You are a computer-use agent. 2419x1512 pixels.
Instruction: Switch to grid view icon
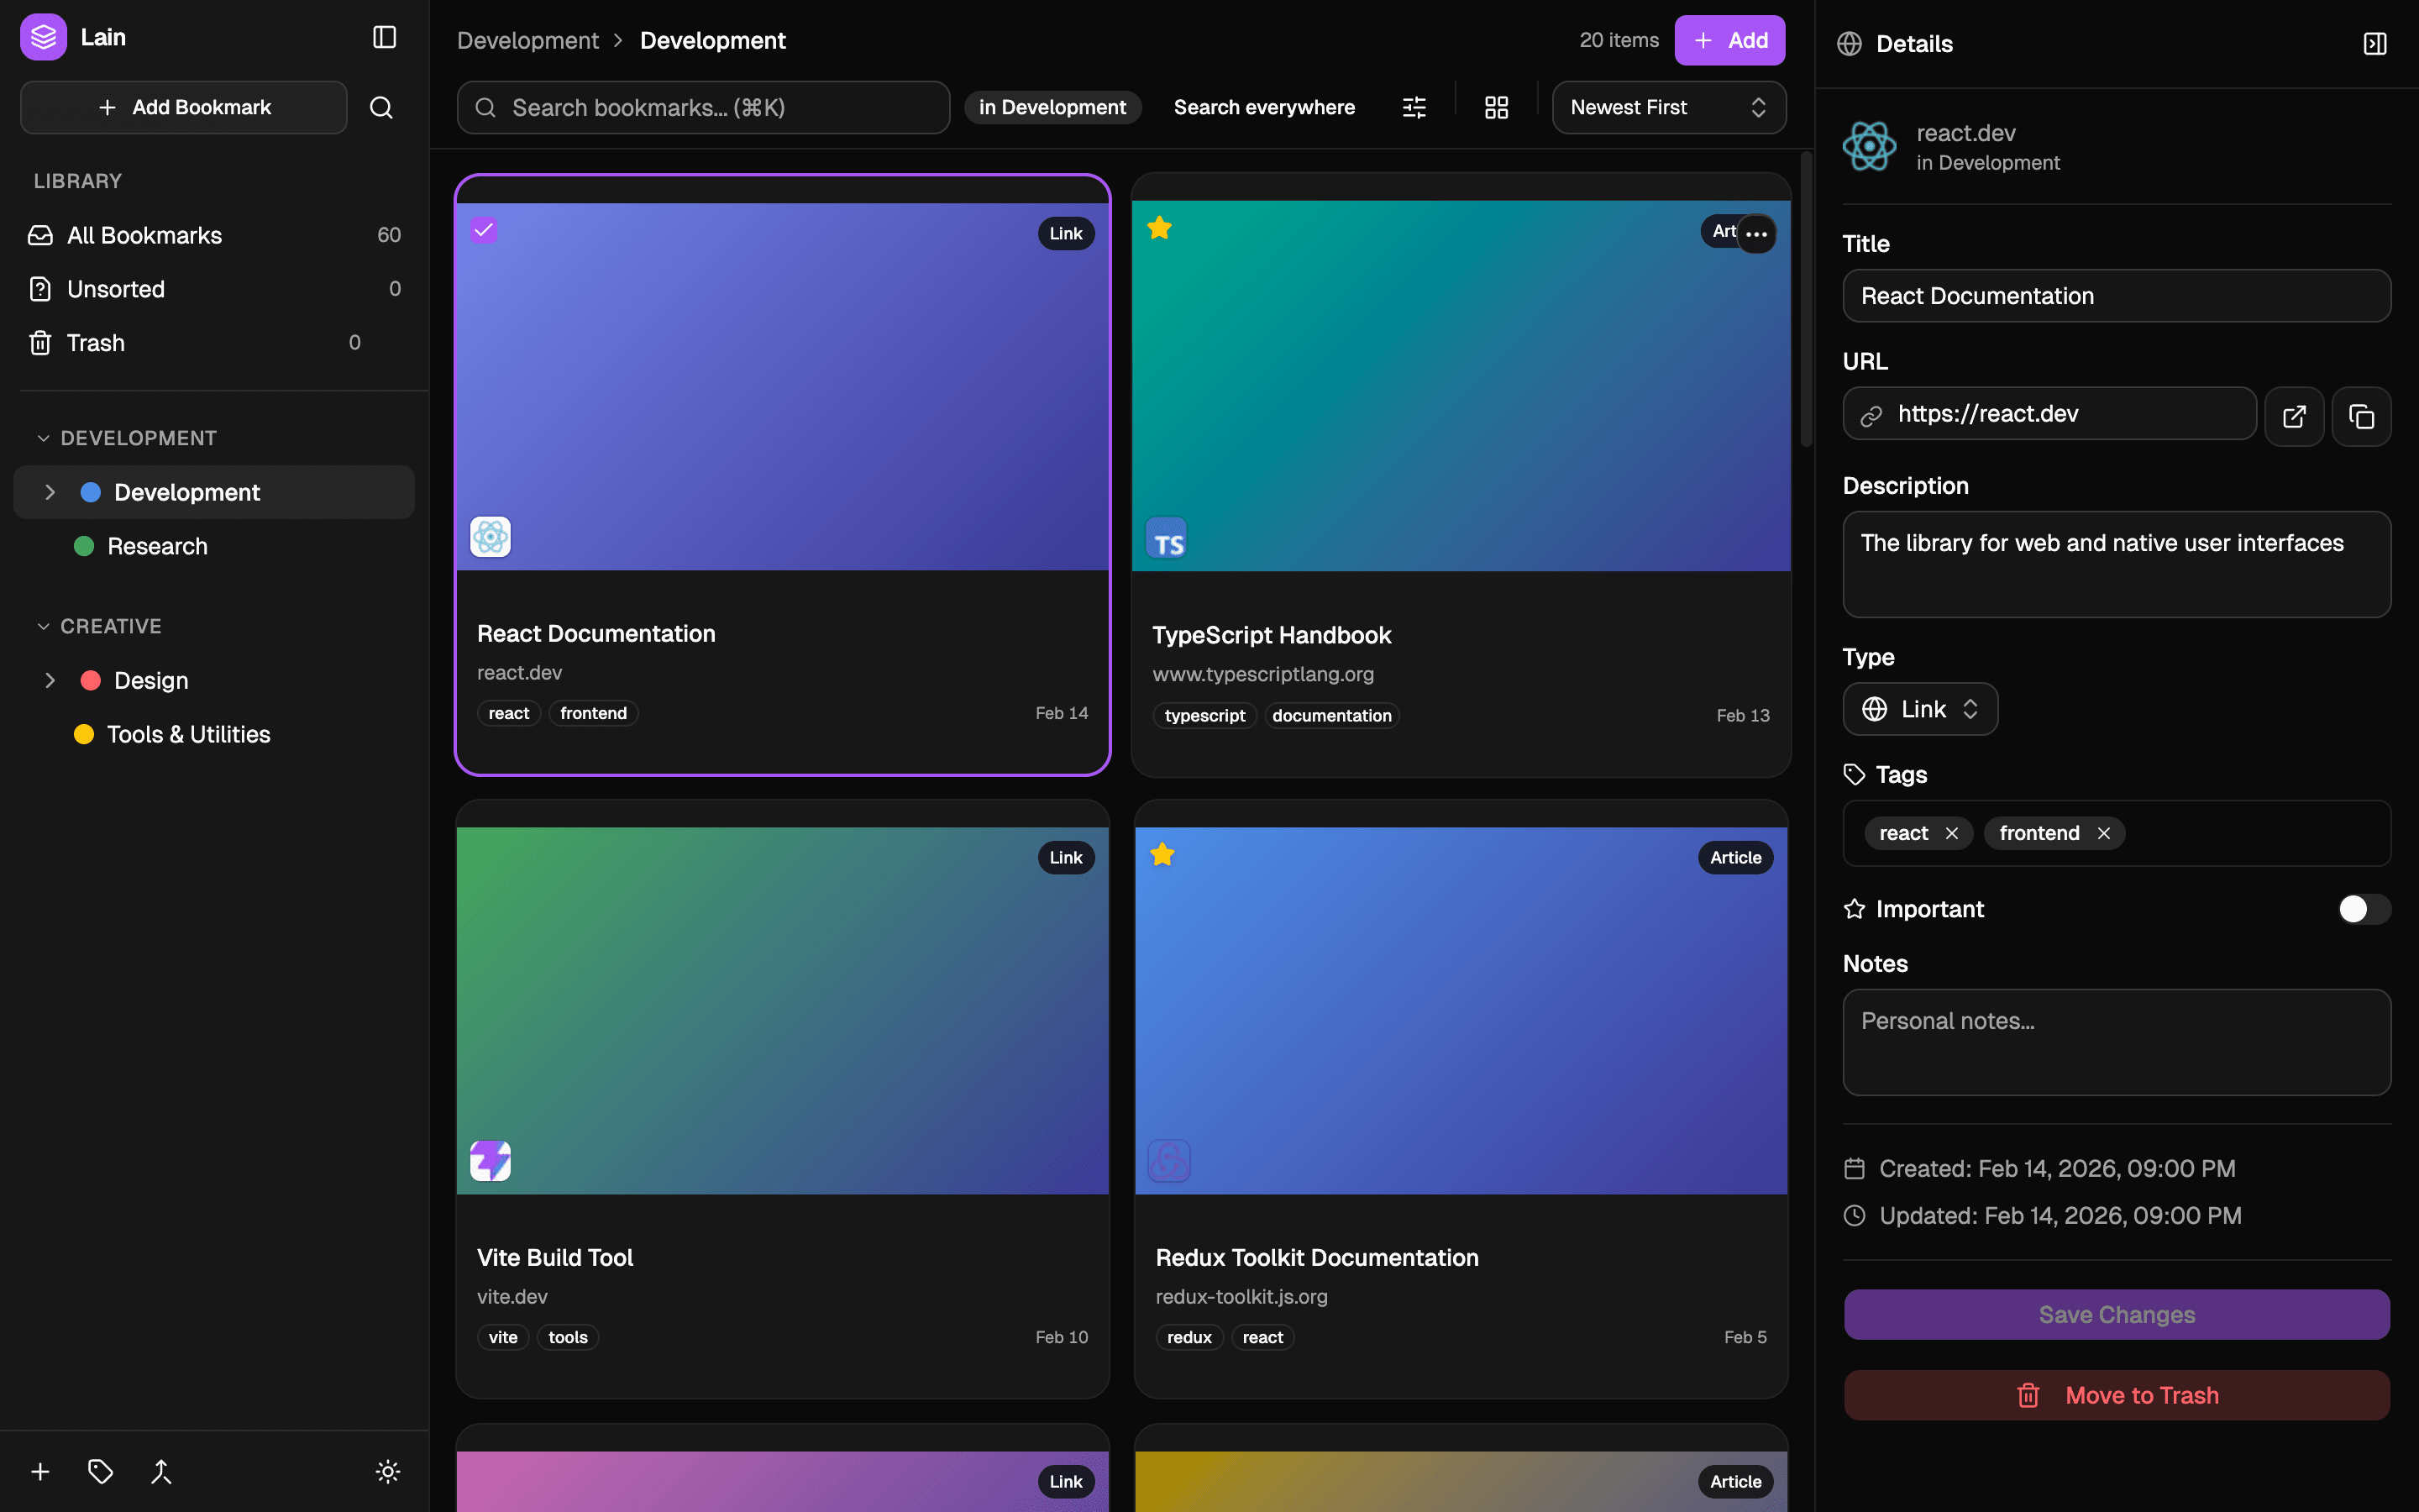coord(1495,107)
